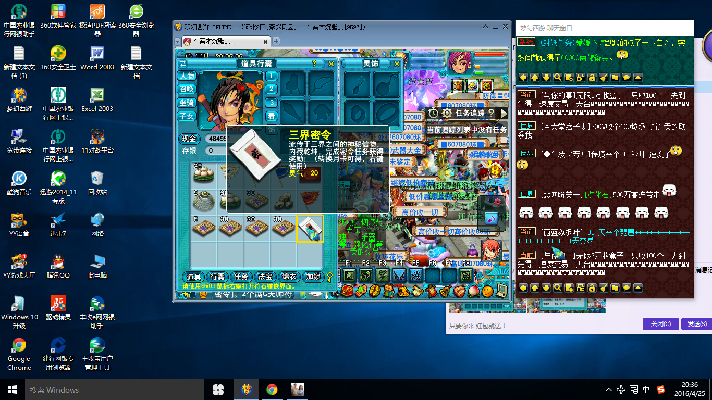Show hidden system tray icons
The height and width of the screenshot is (400, 712).
608,390
